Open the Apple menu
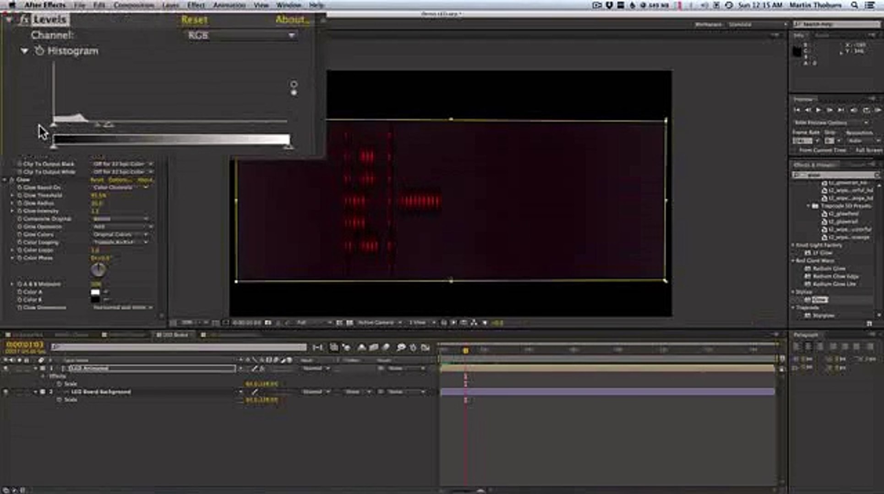This screenshot has height=494, width=884. [x=12, y=5]
